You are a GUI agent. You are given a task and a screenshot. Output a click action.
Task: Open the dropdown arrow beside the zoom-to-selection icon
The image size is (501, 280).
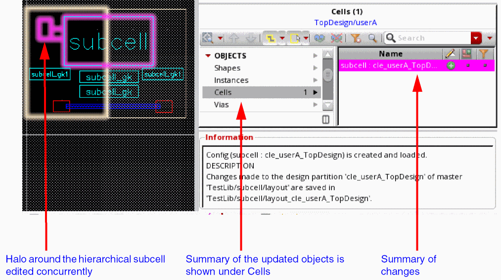(220, 38)
